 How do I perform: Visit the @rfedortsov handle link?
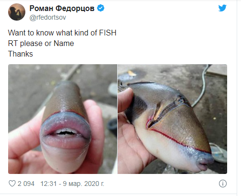click(48, 17)
